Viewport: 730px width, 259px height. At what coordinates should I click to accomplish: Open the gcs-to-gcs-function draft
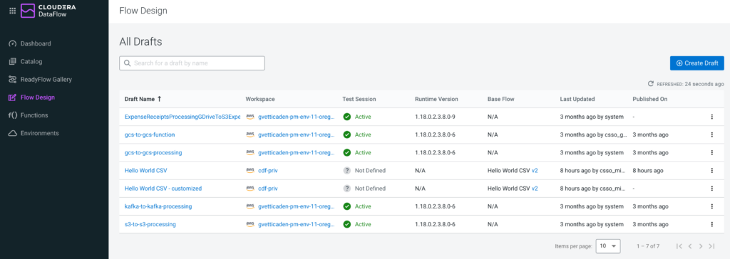pos(150,135)
